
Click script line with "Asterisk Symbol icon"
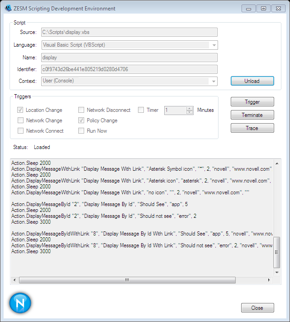click(x=142, y=169)
